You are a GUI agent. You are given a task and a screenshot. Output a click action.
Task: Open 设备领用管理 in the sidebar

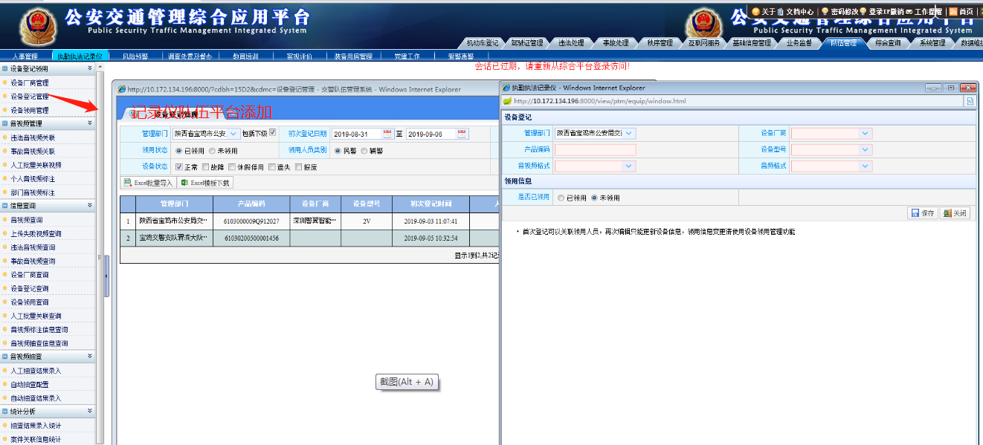click(30, 110)
